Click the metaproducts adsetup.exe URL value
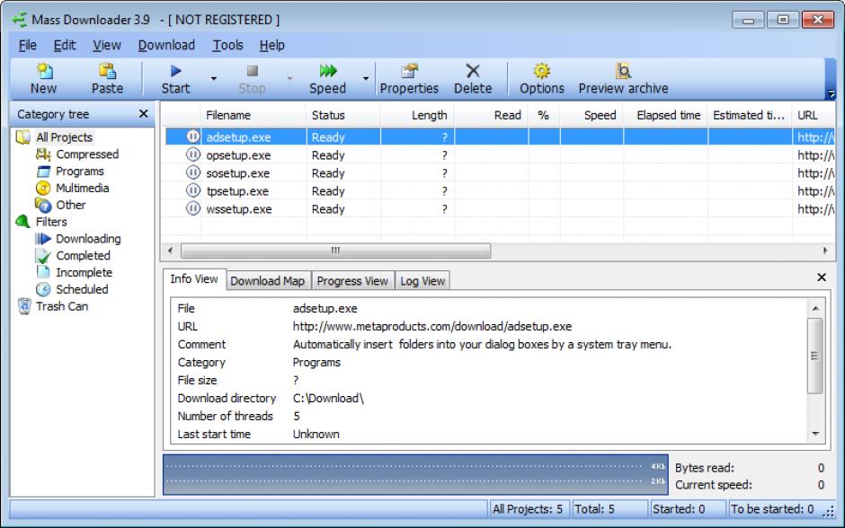Image resolution: width=845 pixels, height=528 pixels. pos(432,326)
